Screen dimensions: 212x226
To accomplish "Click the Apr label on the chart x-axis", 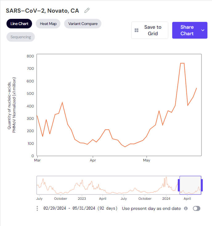I will point(93,161).
